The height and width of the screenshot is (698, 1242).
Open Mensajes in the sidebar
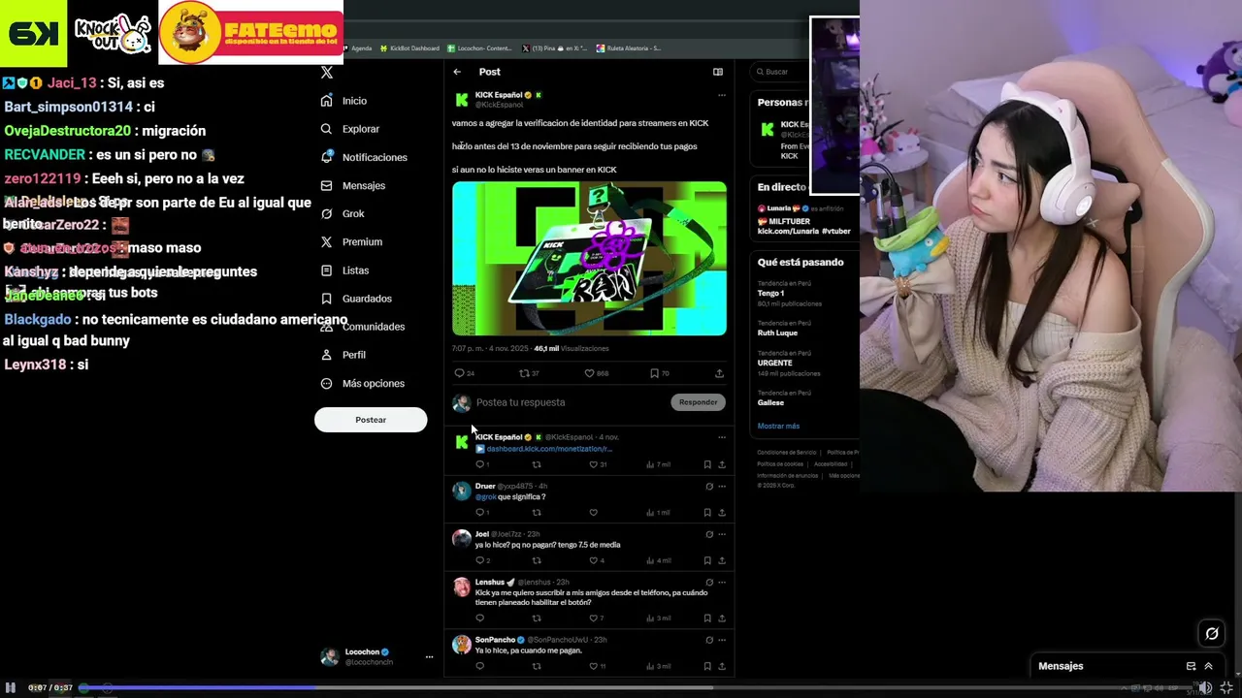click(352, 185)
